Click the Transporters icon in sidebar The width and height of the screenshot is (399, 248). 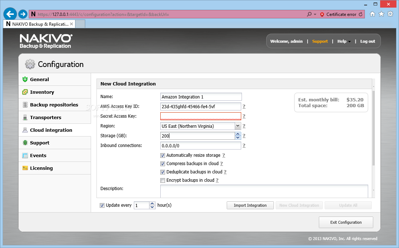coord(25,117)
